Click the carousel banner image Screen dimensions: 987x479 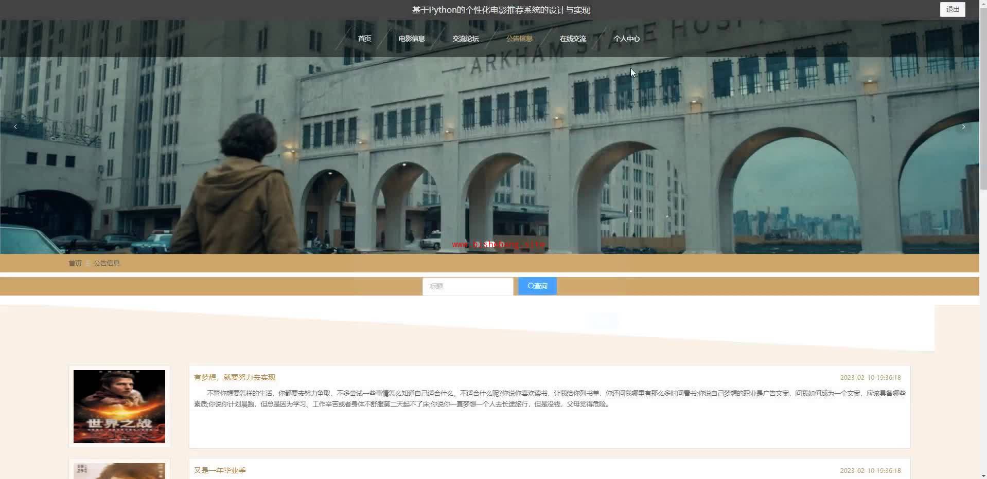(489, 154)
